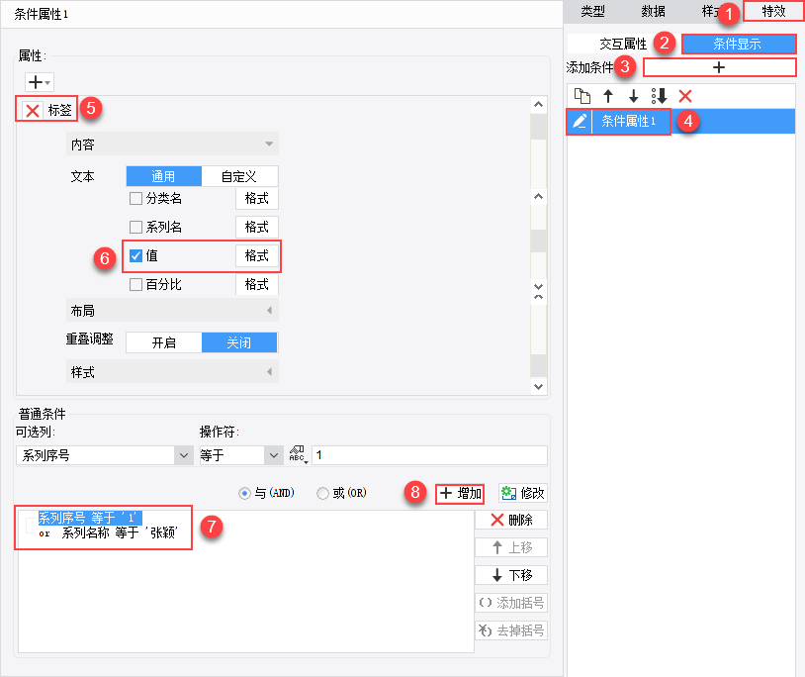Screen dimensions: 805x677
Task: Uncheck the 值 checkbox
Action: tap(135, 255)
